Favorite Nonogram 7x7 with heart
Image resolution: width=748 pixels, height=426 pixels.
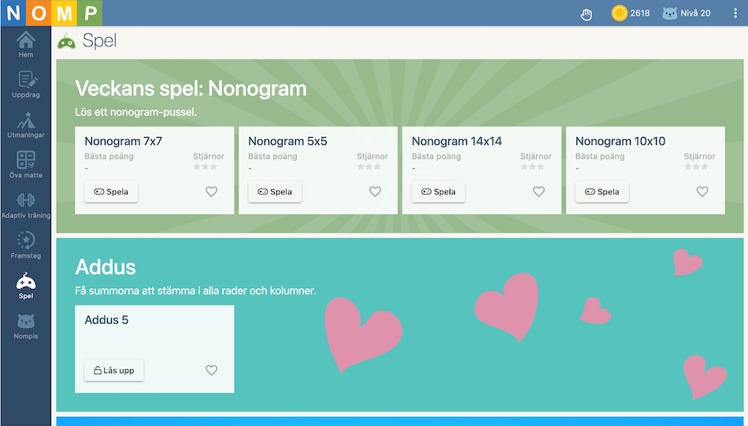pyautogui.click(x=211, y=191)
